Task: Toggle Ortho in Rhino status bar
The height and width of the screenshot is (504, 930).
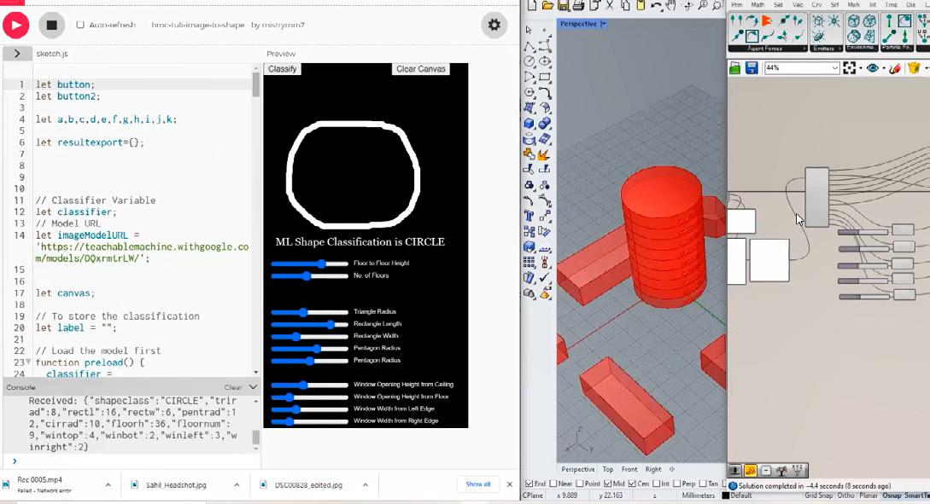Action: (845, 495)
